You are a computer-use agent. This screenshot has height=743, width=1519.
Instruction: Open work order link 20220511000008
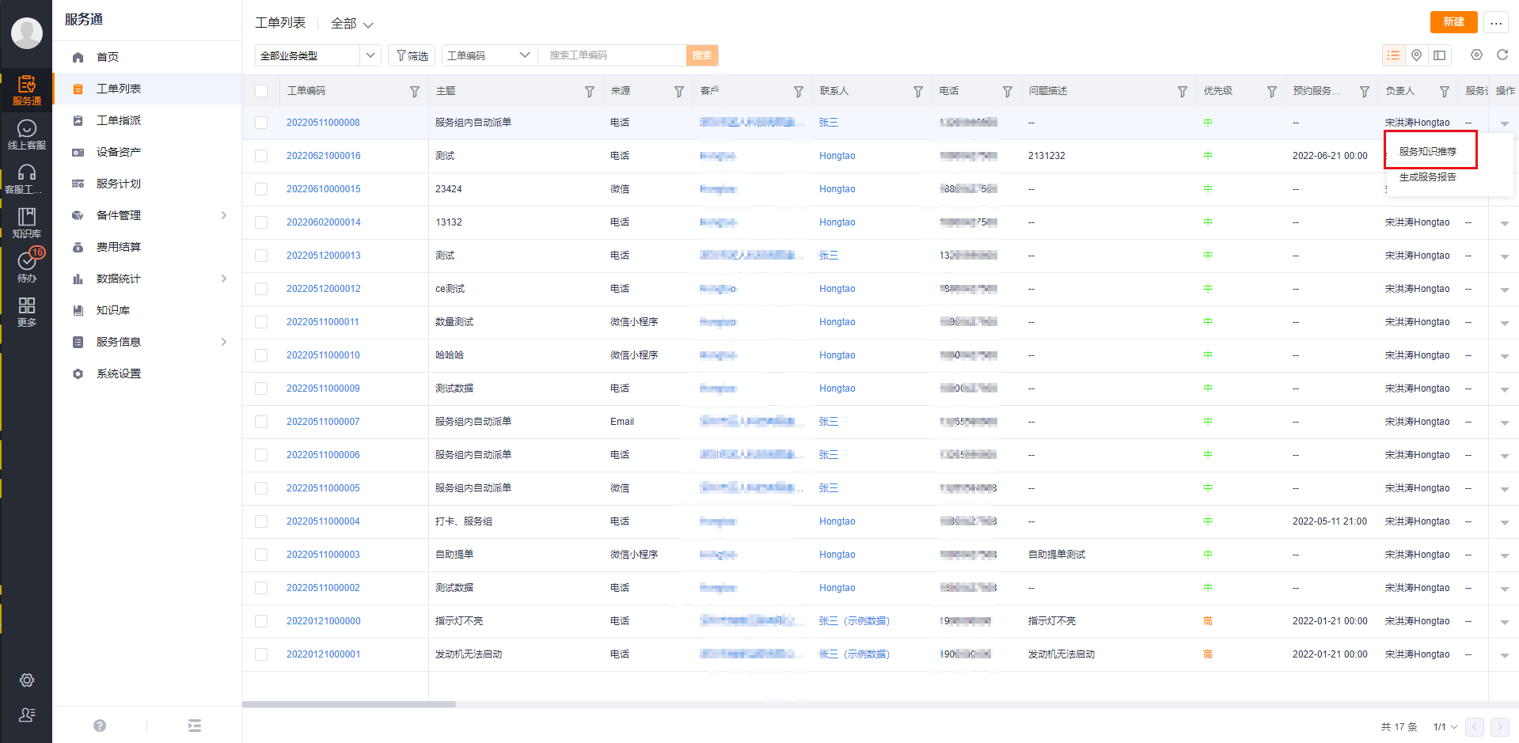coord(323,123)
